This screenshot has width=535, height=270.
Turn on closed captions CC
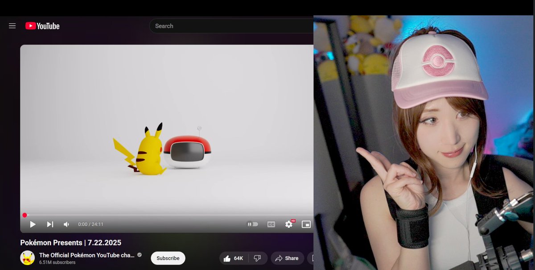(x=271, y=224)
